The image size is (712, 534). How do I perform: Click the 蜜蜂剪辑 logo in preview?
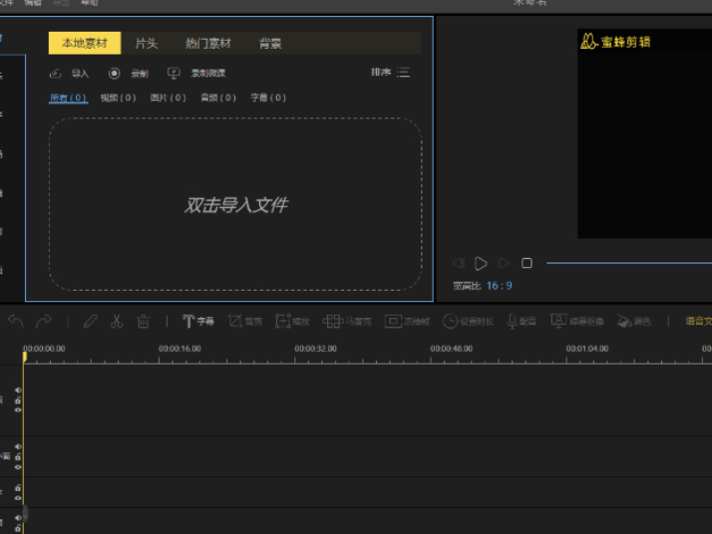615,41
